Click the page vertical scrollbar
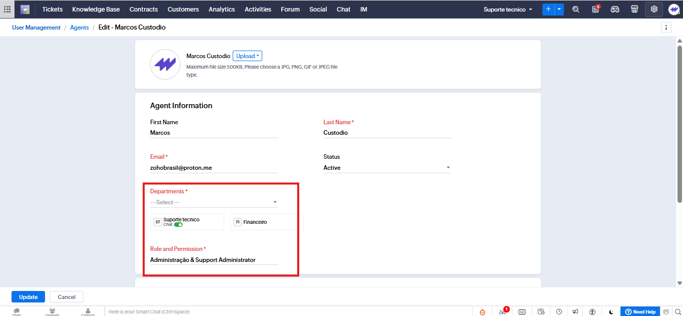The image size is (683, 316). pyautogui.click(x=679, y=125)
